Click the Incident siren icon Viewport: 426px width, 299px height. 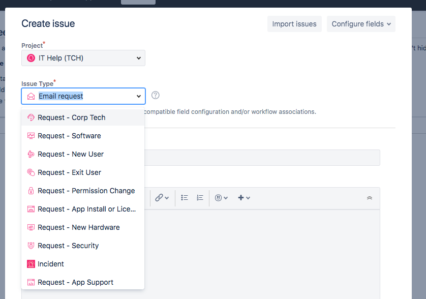pyautogui.click(x=31, y=264)
